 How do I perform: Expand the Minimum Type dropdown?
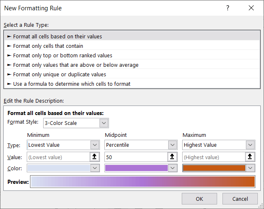point(95,145)
